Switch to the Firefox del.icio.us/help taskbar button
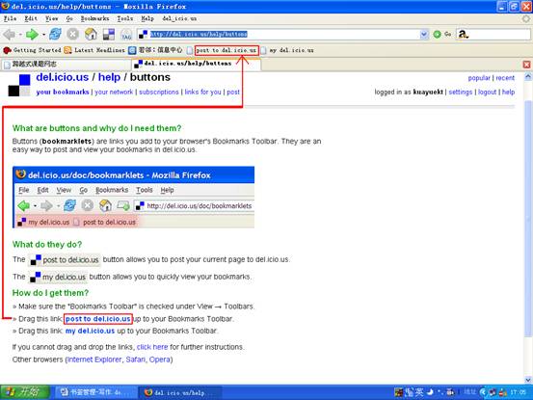 point(180,392)
